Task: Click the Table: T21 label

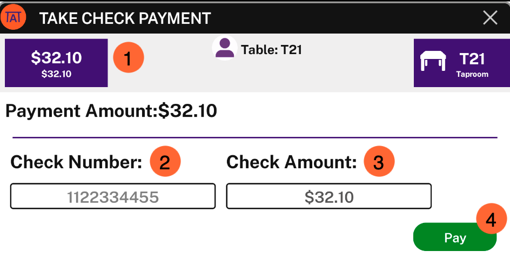Action: 271,50
